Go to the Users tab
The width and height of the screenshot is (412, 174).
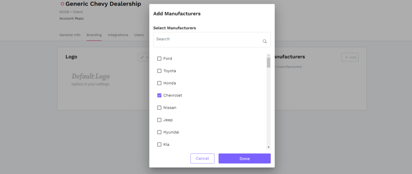139,35
